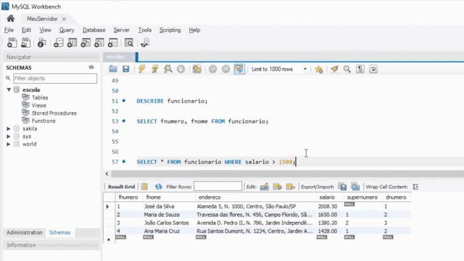Reconnect to DBMS icon
Screen dimensions: 464x261
tap(145, 43)
